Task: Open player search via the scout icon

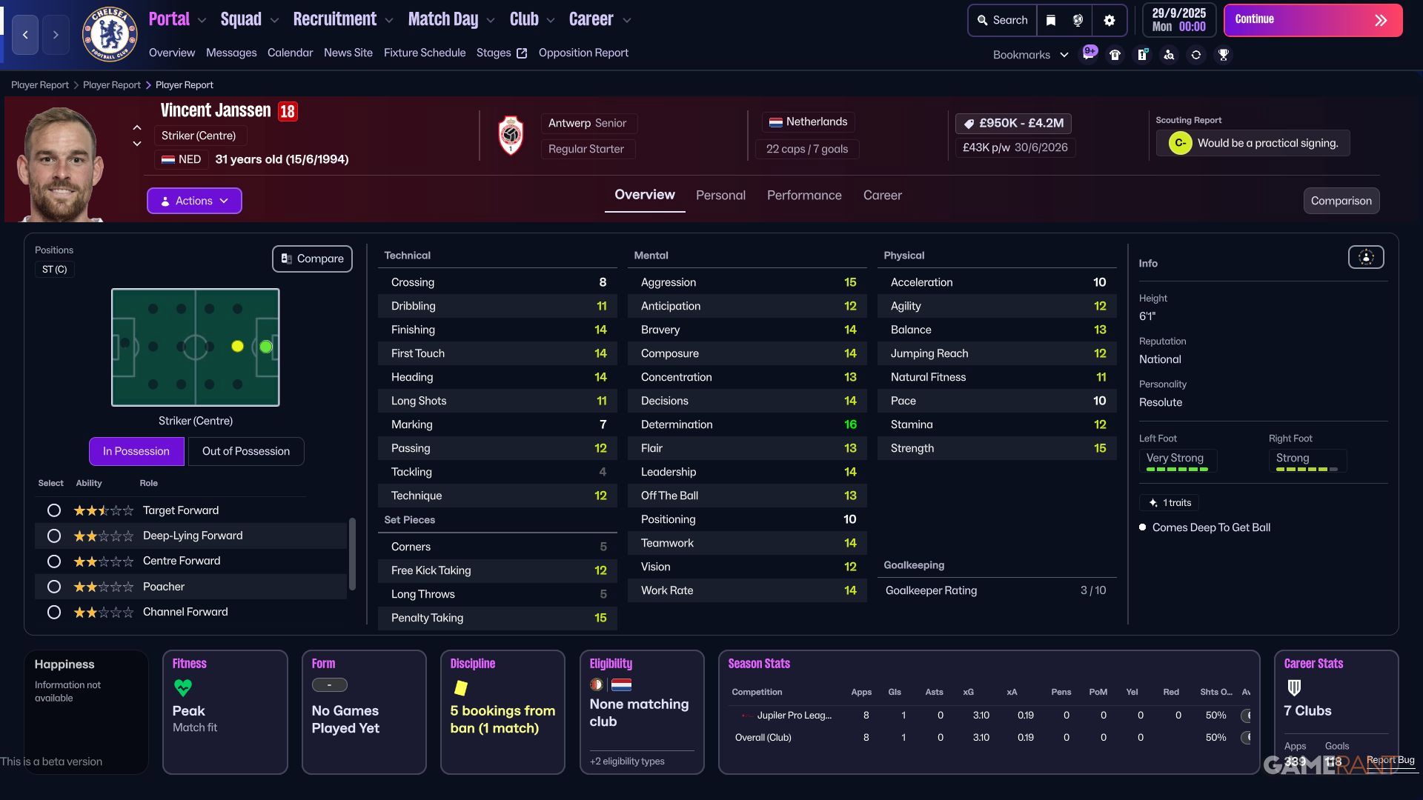Action: [1169, 54]
